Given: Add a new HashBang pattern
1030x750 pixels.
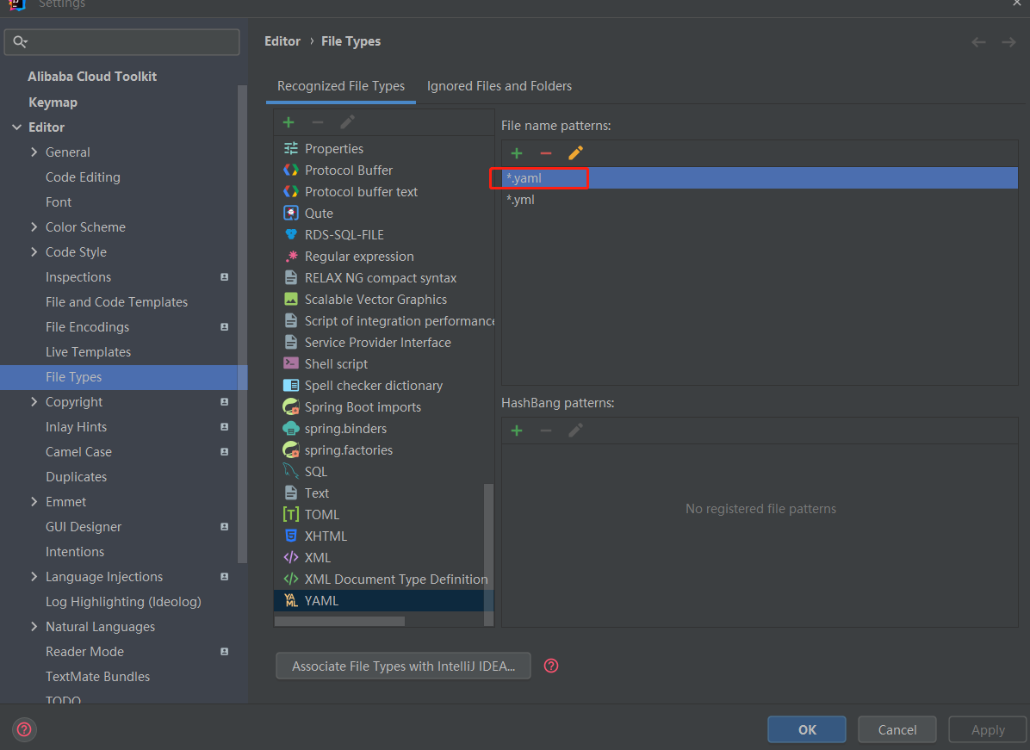Looking at the screenshot, I should click(517, 431).
